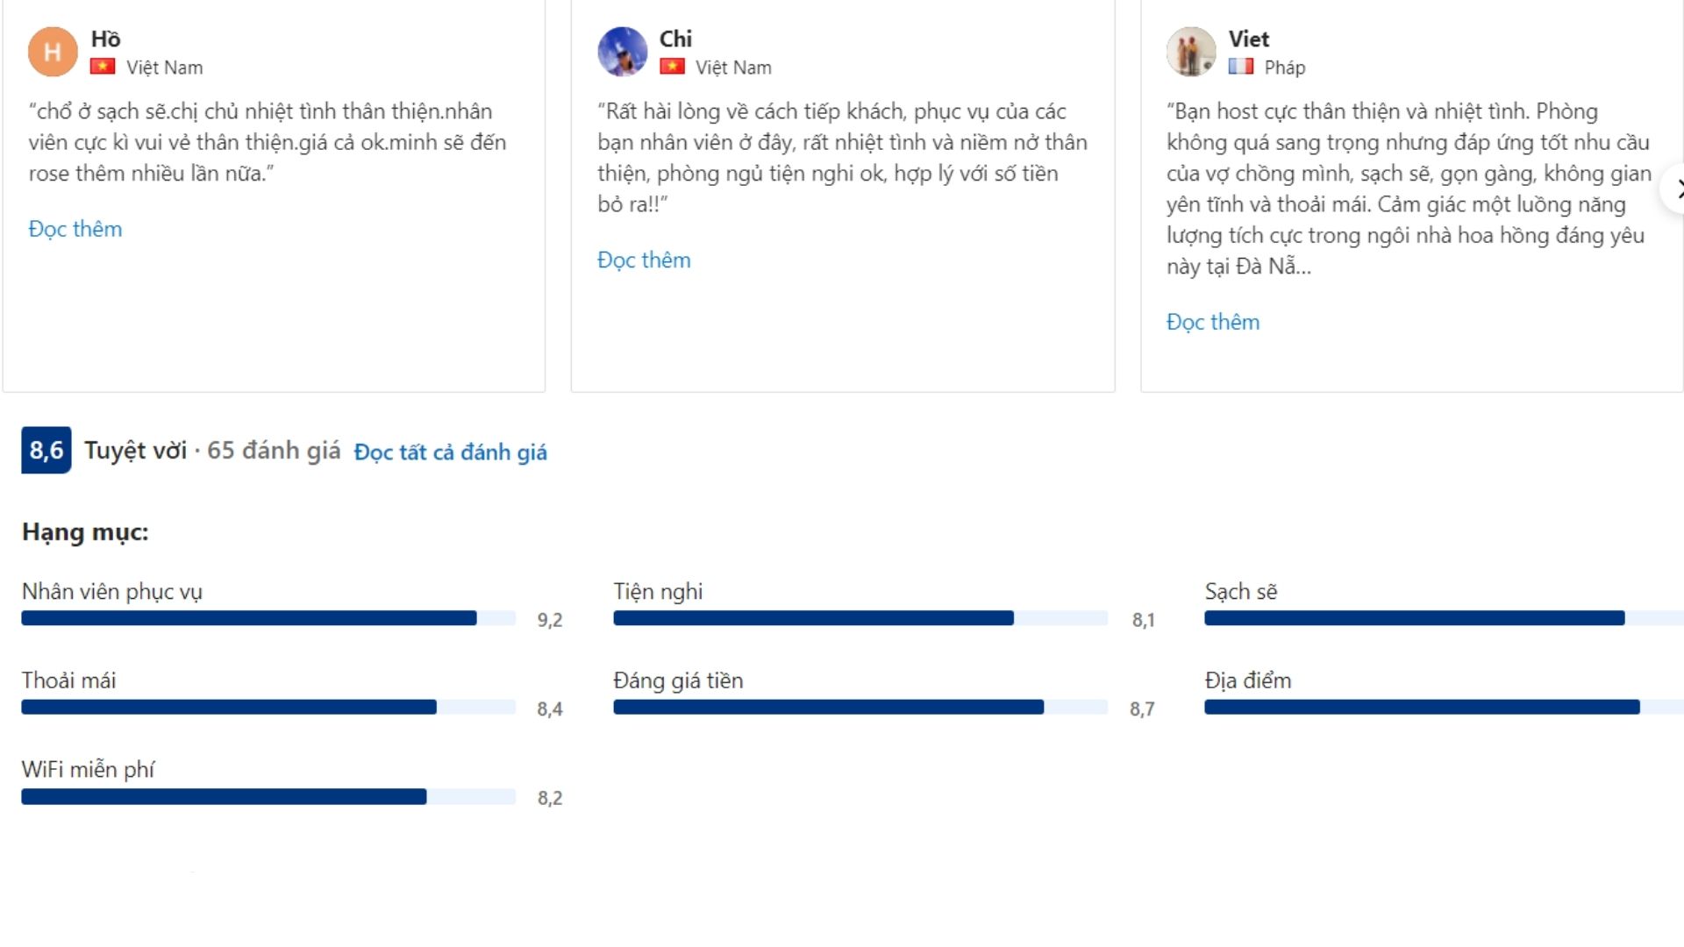Click Chi's profile avatar photo
The image size is (1684, 947).
[622, 52]
